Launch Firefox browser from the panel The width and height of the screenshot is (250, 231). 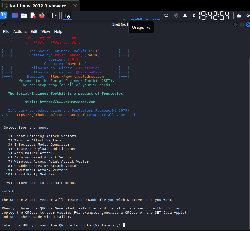click(x=41, y=16)
